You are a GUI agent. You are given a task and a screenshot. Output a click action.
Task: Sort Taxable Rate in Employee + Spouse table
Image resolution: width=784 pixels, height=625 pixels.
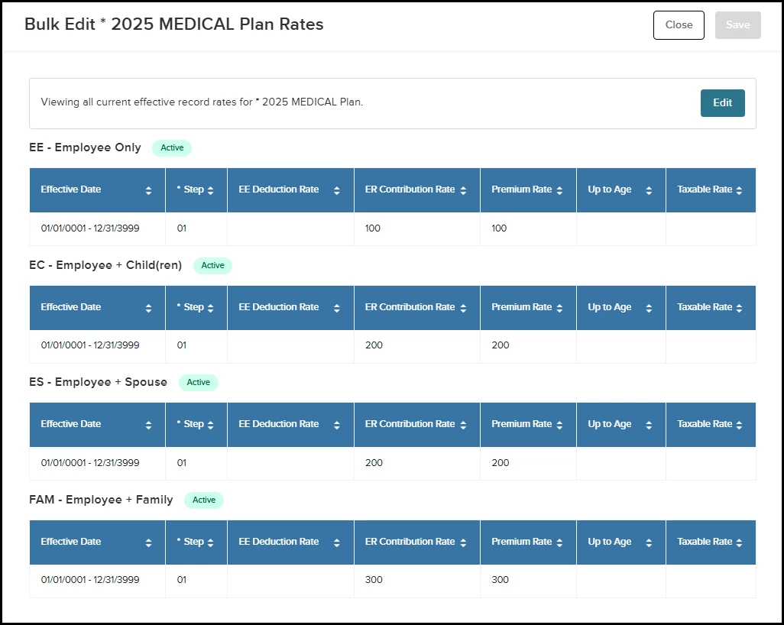point(739,425)
